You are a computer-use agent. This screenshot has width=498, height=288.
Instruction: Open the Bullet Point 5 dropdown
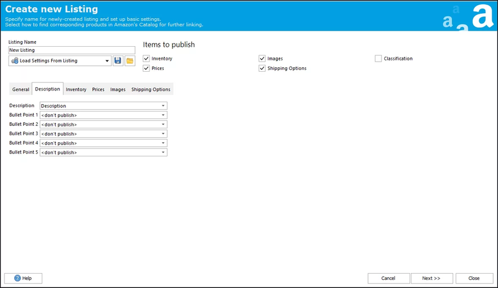point(163,152)
